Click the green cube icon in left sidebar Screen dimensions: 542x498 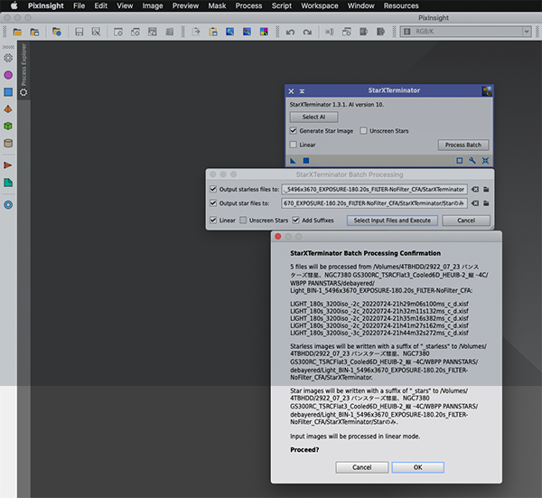[x=8, y=126]
